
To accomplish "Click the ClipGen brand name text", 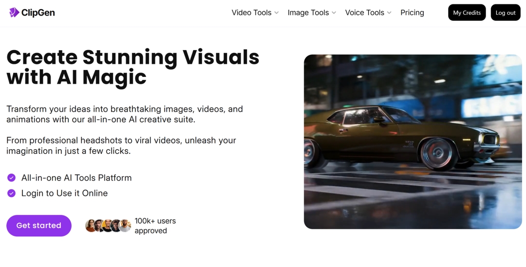I will [38, 13].
